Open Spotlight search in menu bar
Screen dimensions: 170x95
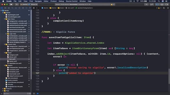coord(159,1)
